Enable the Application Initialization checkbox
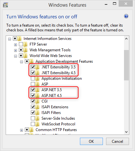135x151 pixels. pyautogui.click(x=33, y=79)
